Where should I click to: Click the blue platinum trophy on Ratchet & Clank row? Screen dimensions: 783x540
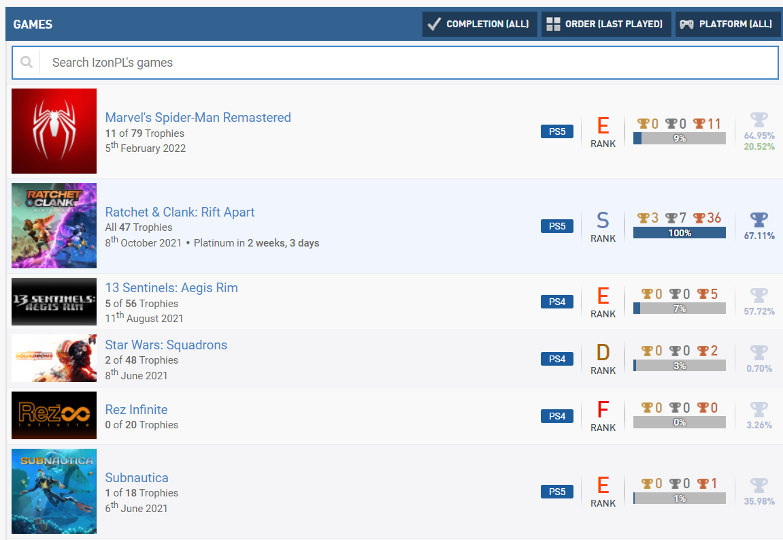[759, 219]
